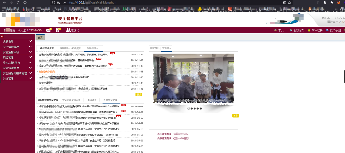Open item ending 管制指令变动性大
345x153 pixels.
(68, 60)
